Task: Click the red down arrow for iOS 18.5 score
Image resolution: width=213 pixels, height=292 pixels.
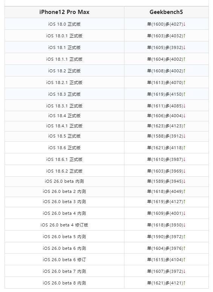Action: [184, 136]
